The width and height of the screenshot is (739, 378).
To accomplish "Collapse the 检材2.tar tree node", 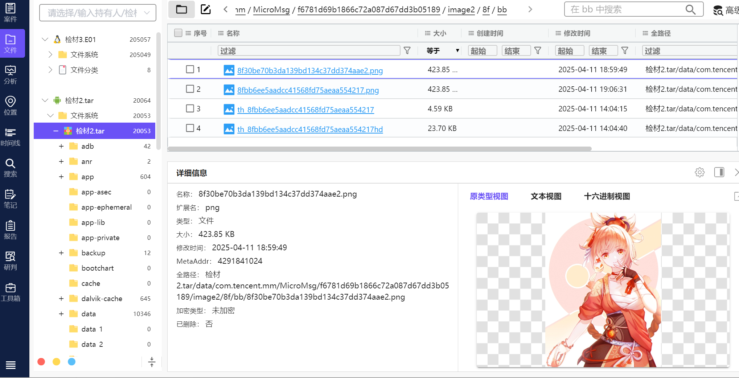I will 55,131.
